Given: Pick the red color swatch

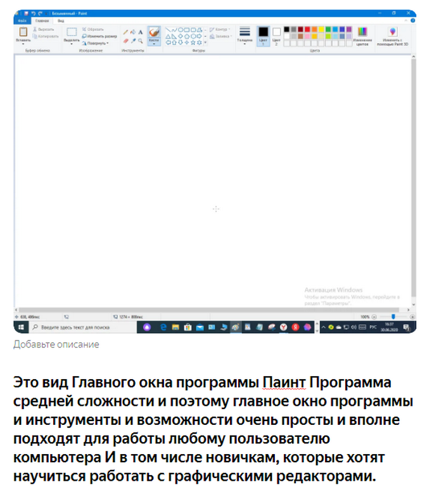Looking at the screenshot, I should [x=307, y=29].
